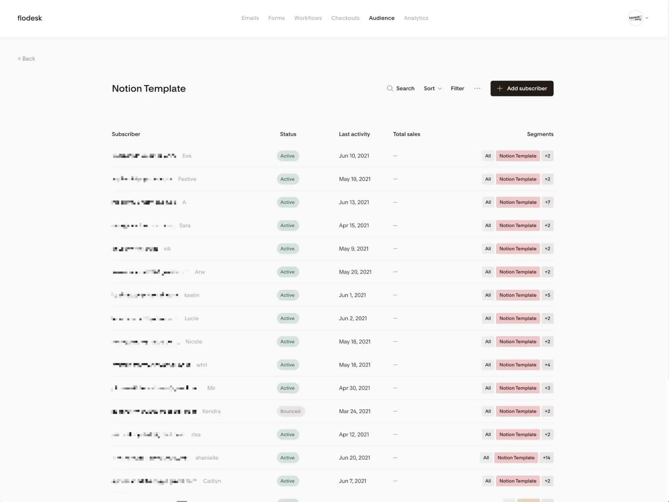Select the All segment chip on Eva's row
This screenshot has width=669, height=502.
[488, 156]
